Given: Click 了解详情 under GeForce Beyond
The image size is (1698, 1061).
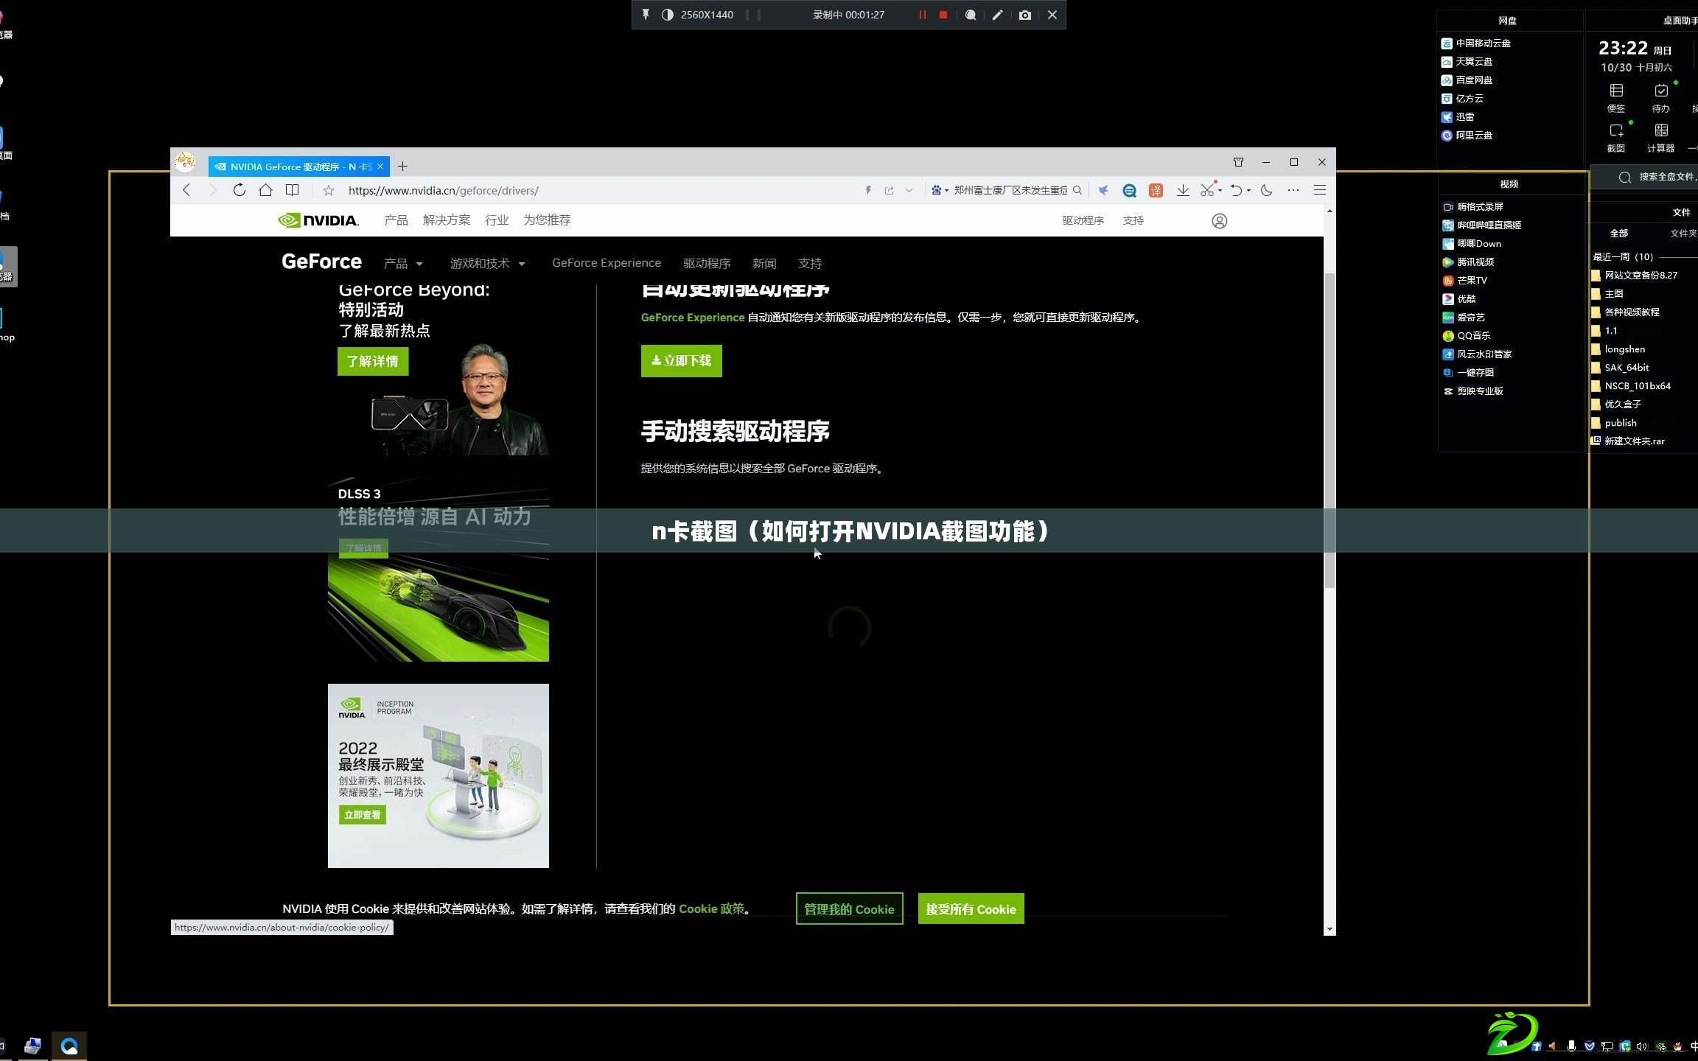Looking at the screenshot, I should [x=373, y=362].
